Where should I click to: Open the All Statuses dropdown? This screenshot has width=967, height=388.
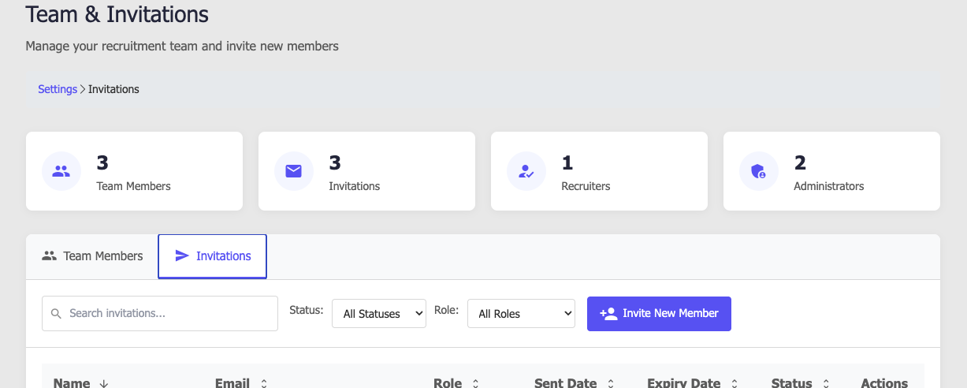point(379,313)
